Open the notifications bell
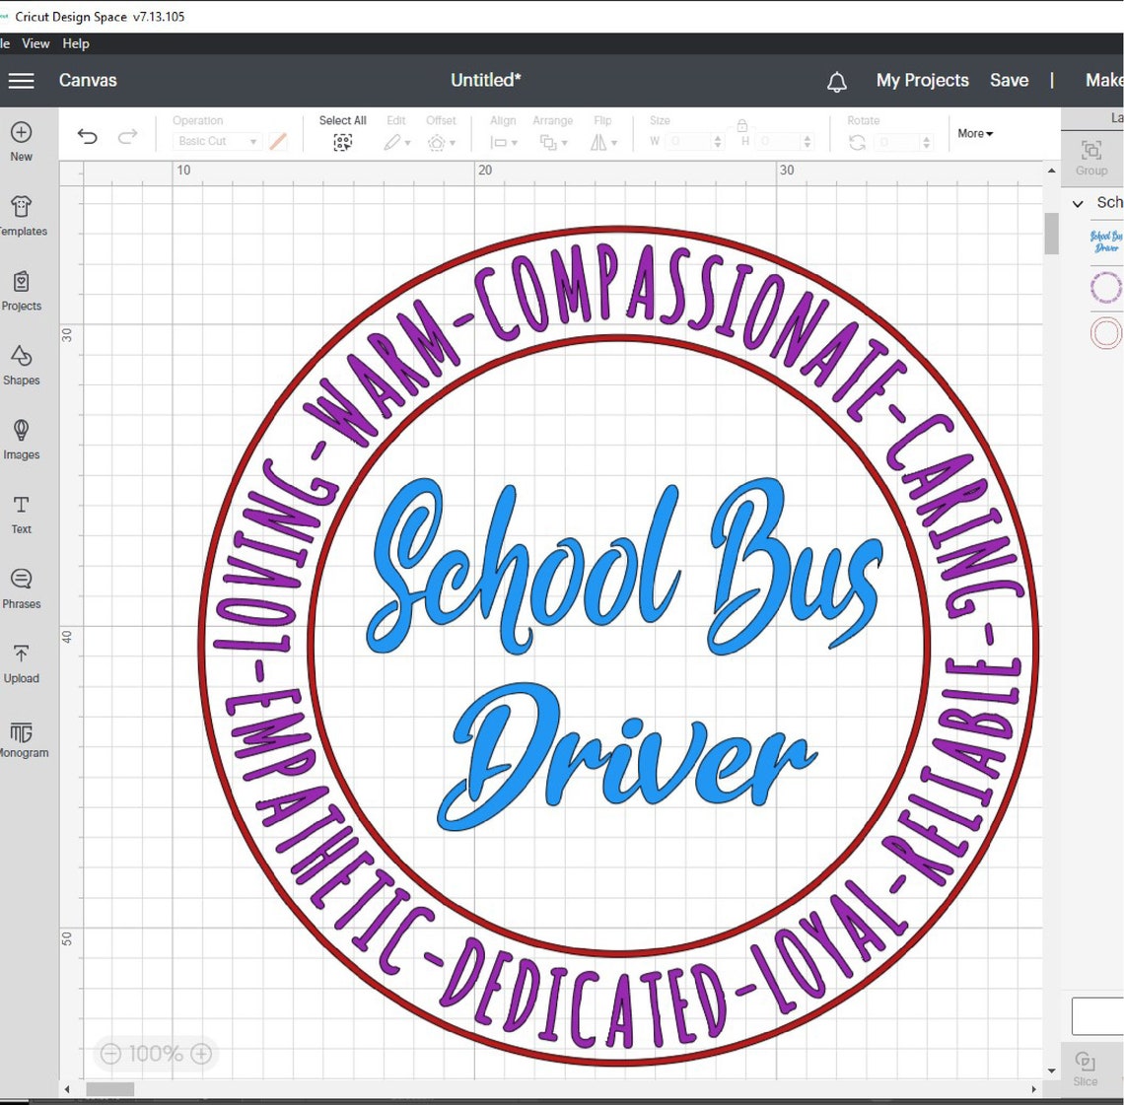This screenshot has height=1105, width=1124. 837,80
